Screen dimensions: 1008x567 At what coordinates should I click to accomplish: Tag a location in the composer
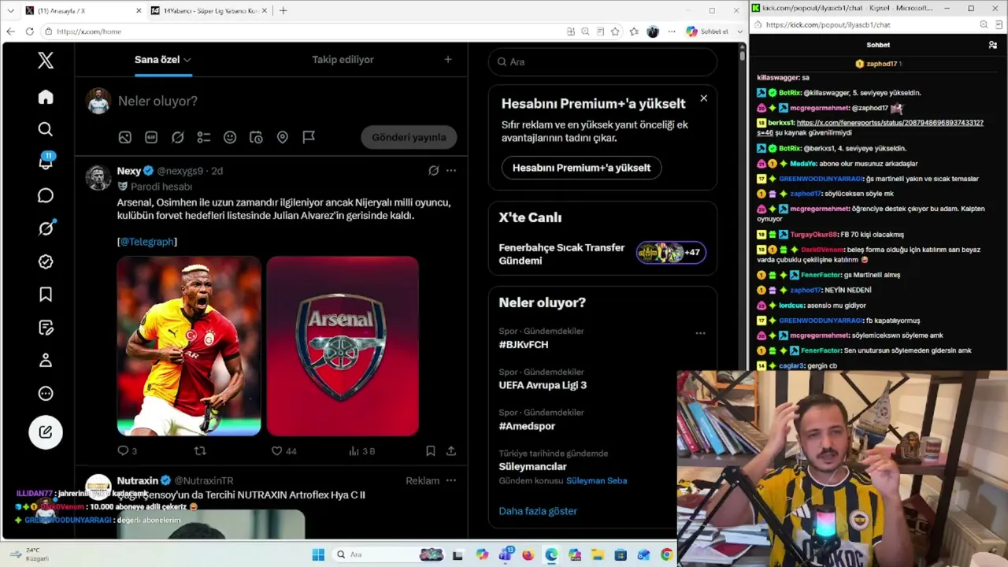tap(283, 137)
